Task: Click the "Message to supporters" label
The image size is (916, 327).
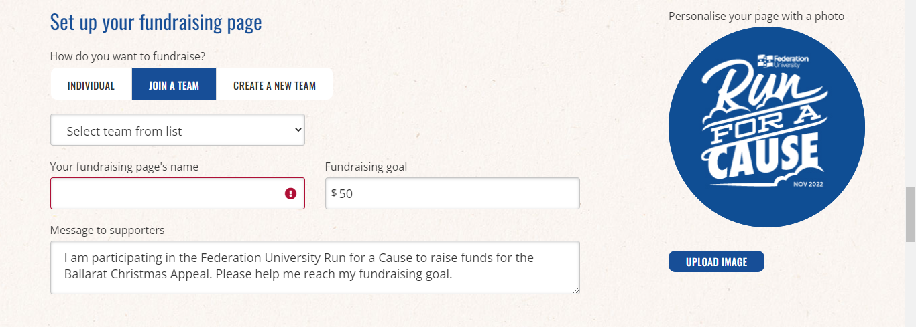Action: coord(107,230)
